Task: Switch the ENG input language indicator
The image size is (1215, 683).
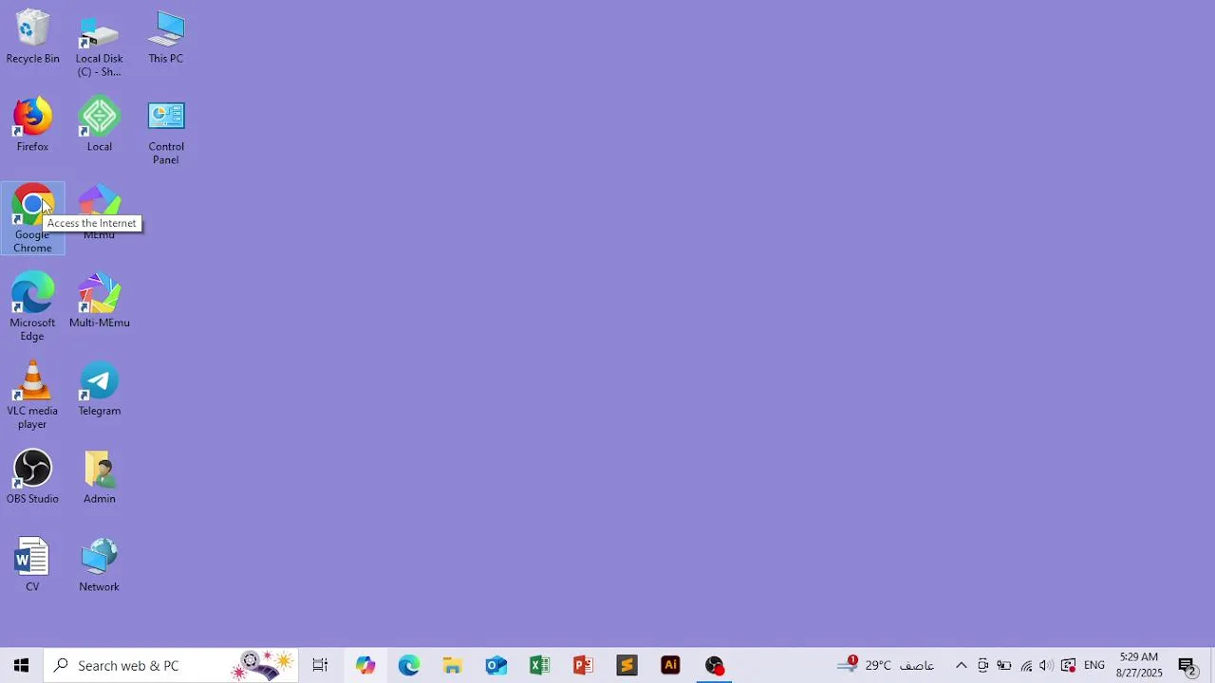Action: coord(1094,665)
